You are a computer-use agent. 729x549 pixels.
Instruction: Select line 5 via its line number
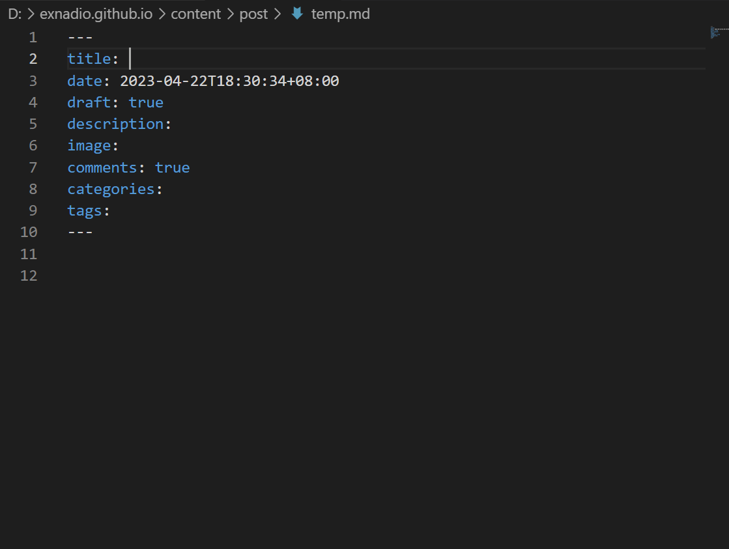click(x=33, y=124)
